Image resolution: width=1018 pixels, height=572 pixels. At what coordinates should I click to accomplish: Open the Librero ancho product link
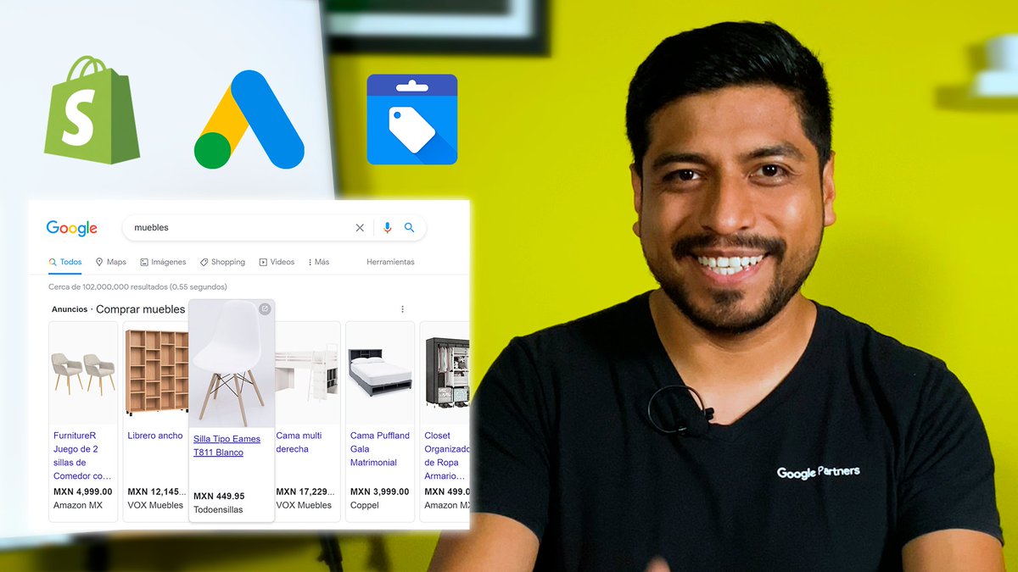pyautogui.click(x=155, y=436)
